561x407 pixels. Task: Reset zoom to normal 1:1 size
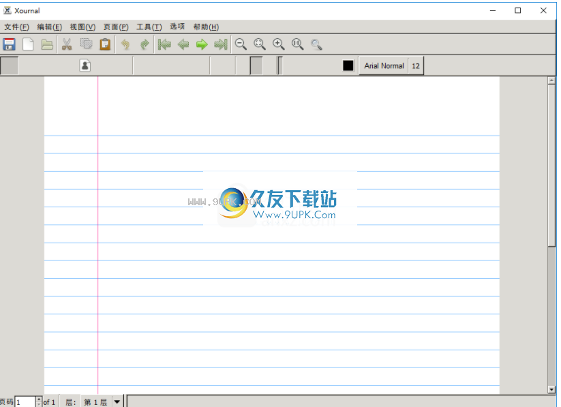coord(298,44)
